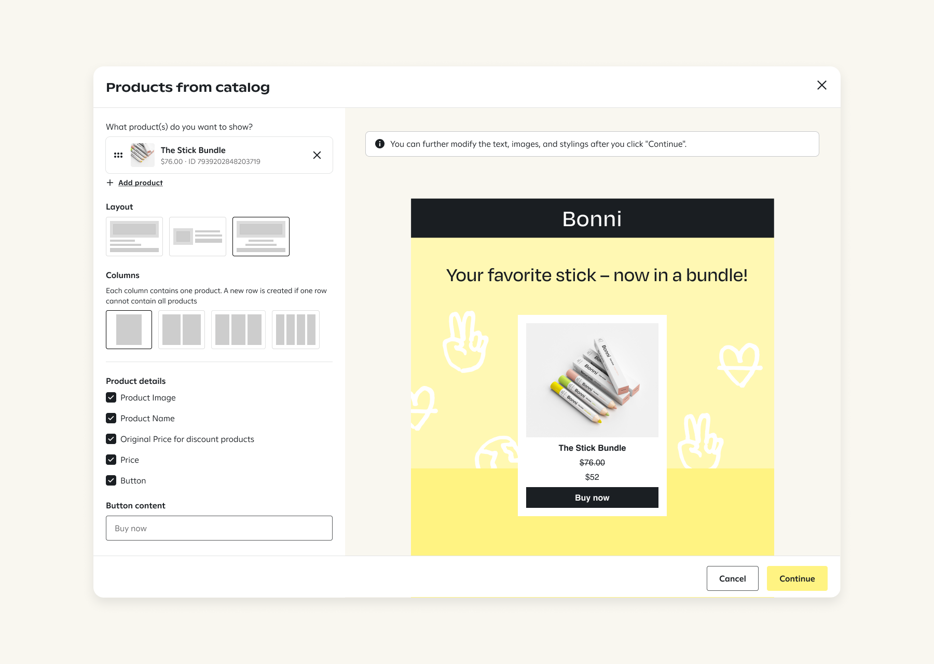Uncheck the Price checkbox
This screenshot has height=664, width=934.
tap(111, 460)
